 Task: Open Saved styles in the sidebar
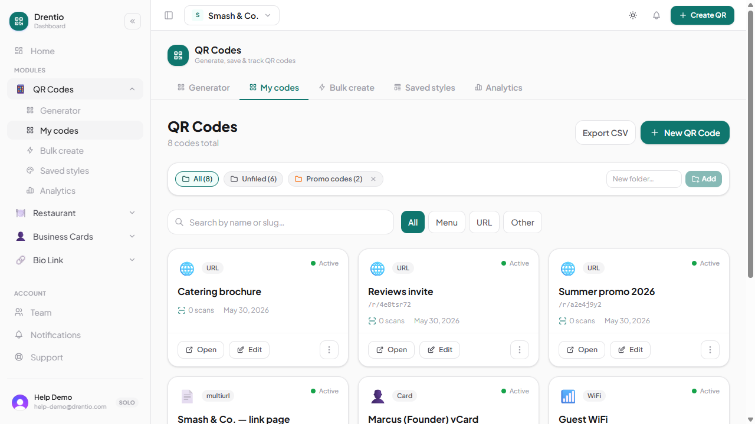tap(75, 171)
